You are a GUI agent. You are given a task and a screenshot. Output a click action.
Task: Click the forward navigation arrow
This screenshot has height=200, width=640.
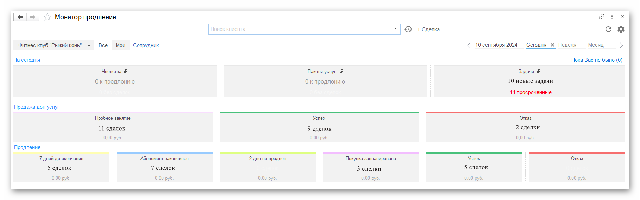click(x=33, y=17)
